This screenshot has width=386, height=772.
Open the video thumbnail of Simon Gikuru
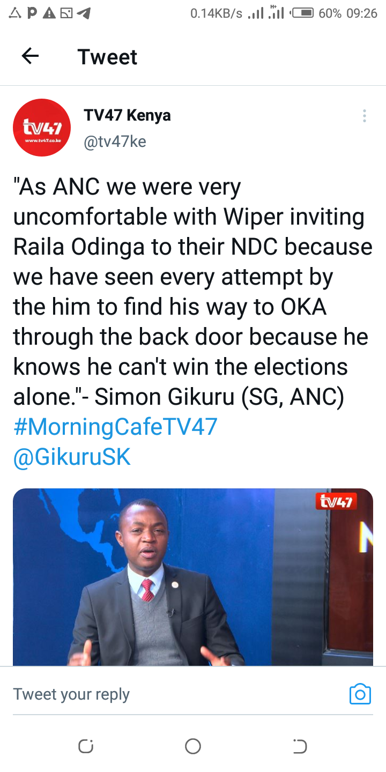point(193,577)
